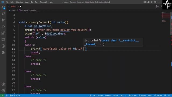The width and height of the screenshot is (172, 97).
Task: Open the Explorer view in activity bar
Action: (x=3, y=8)
